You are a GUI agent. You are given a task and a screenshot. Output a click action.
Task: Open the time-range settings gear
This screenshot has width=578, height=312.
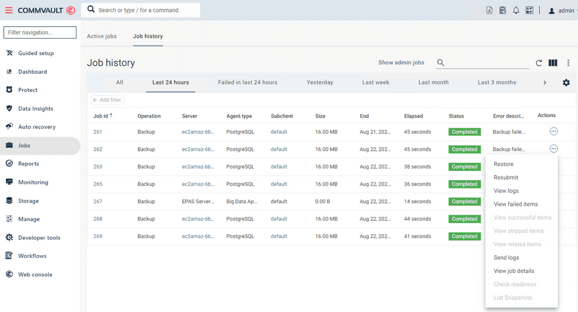[x=566, y=82]
